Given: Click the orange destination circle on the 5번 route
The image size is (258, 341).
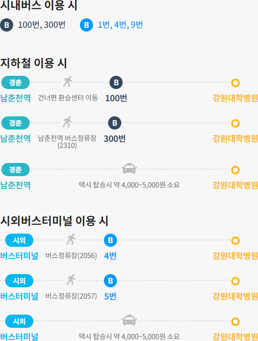Looking at the screenshot, I should coord(235,281).
